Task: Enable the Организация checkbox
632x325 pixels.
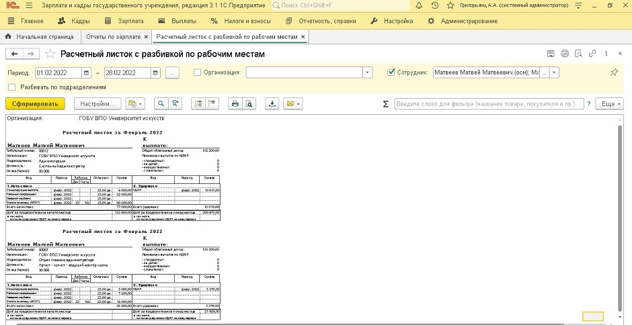Action: [x=197, y=73]
